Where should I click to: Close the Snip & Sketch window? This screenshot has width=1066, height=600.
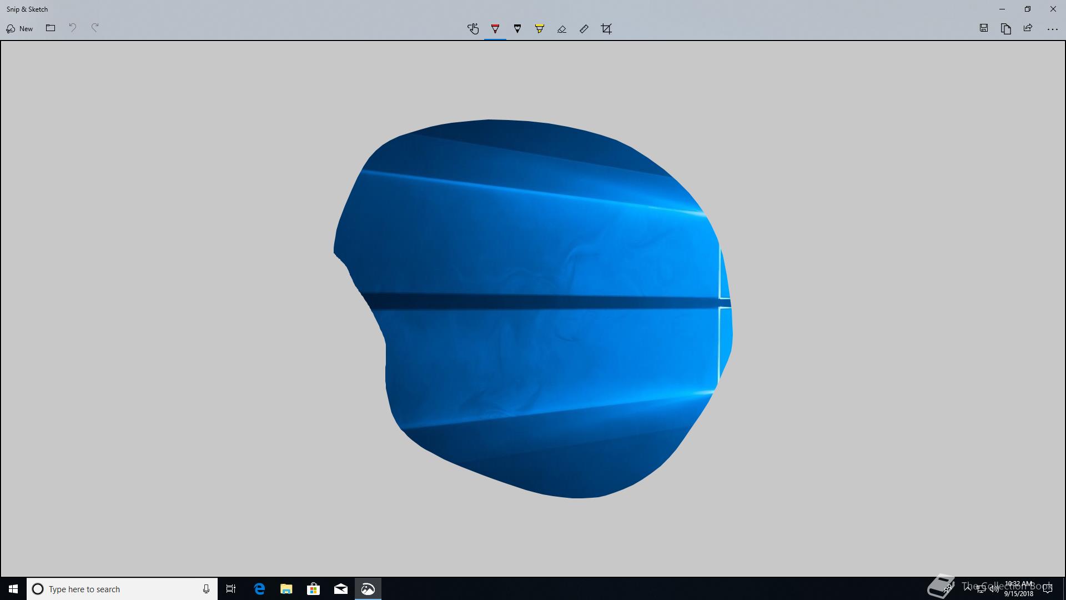(x=1053, y=9)
